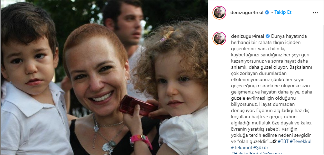This screenshot has height=155, width=324.
Task: Click the swirl emoji ending the caption
Action: click(274, 142)
